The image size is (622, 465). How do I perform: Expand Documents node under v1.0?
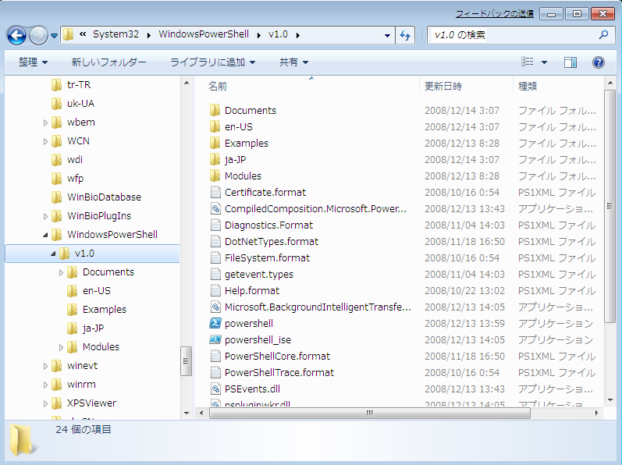[x=61, y=273]
